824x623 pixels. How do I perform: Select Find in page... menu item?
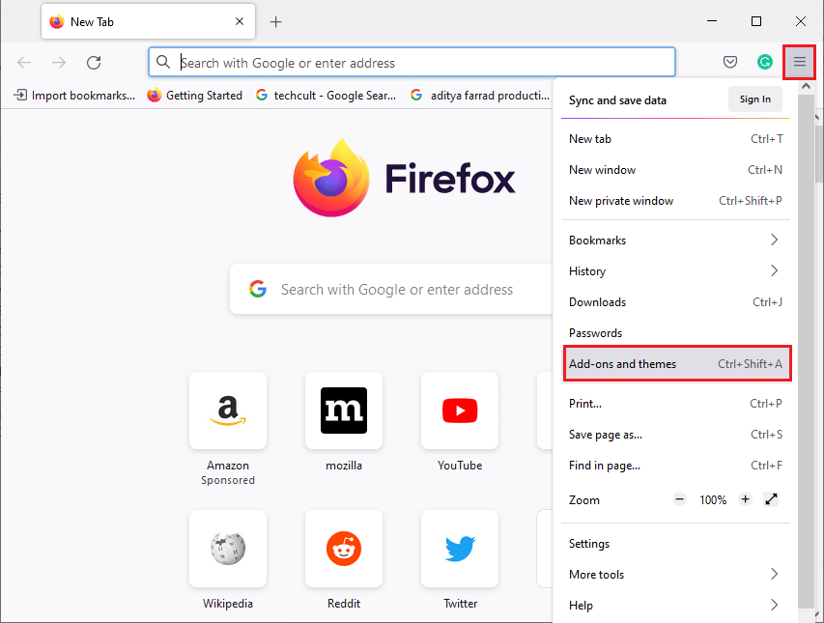(x=676, y=466)
